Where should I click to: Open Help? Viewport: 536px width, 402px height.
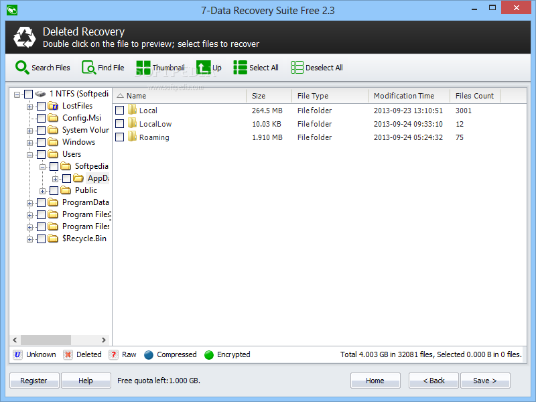[x=86, y=381]
